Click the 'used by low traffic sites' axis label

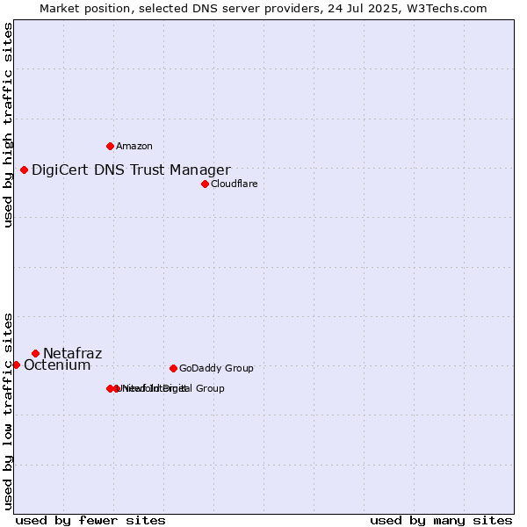click(7, 412)
